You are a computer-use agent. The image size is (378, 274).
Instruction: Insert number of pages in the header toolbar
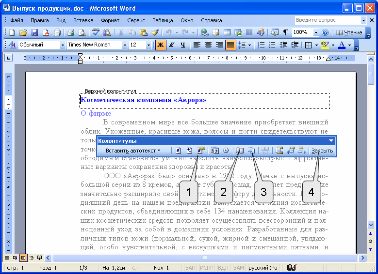(189, 151)
